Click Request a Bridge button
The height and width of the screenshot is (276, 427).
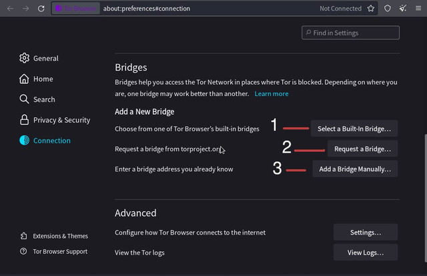362,149
